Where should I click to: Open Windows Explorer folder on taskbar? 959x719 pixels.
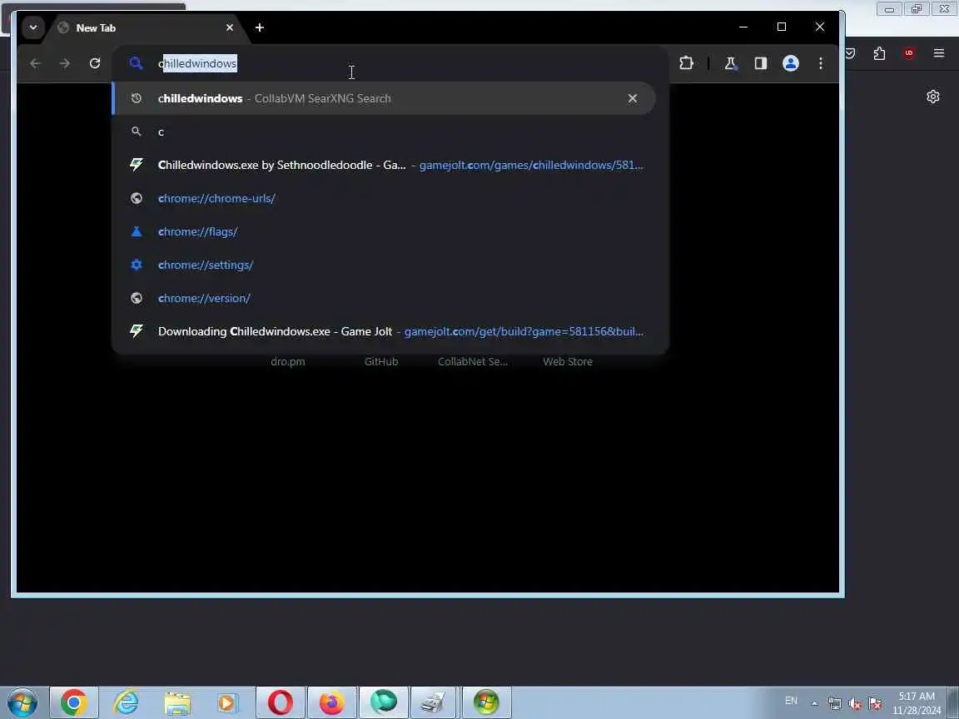coord(177,703)
